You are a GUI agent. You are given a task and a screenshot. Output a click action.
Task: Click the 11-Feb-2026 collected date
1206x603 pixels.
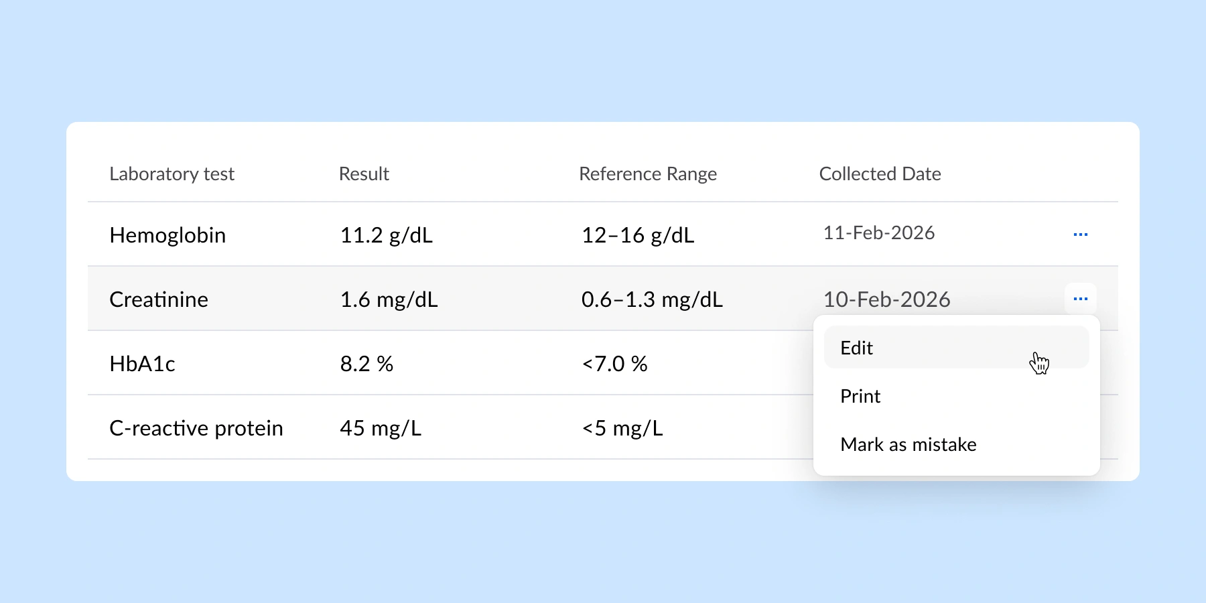tap(878, 233)
